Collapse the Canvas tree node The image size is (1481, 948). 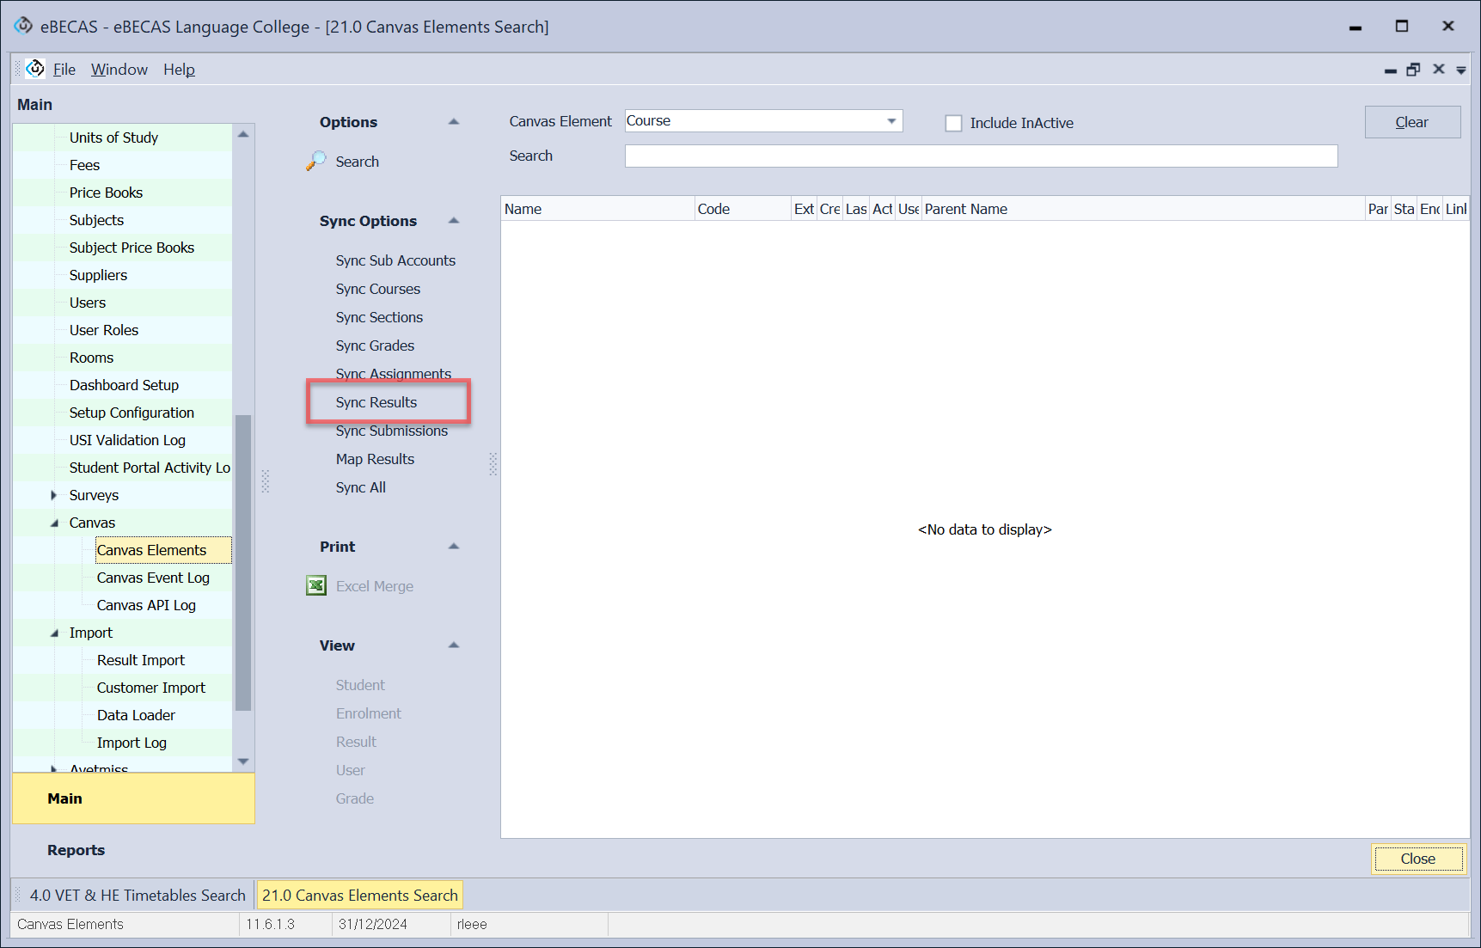54,523
